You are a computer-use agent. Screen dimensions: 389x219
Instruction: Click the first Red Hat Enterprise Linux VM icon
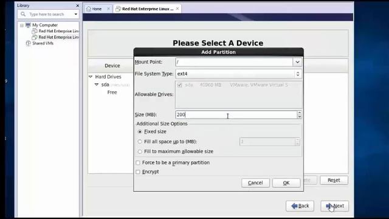[35, 31]
